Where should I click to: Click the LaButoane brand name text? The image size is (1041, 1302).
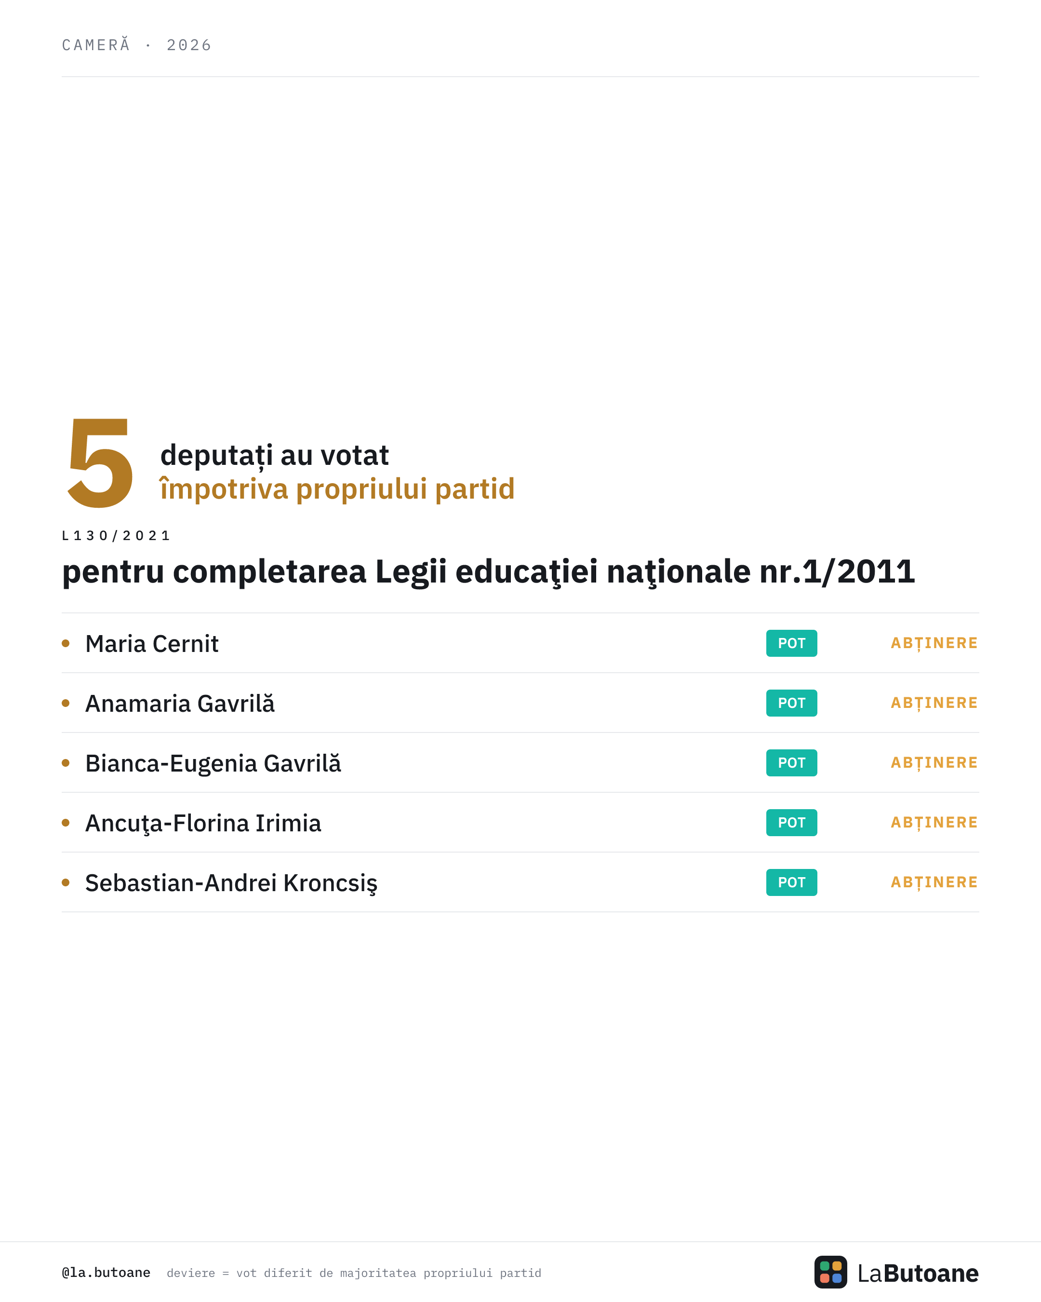coord(918,1273)
